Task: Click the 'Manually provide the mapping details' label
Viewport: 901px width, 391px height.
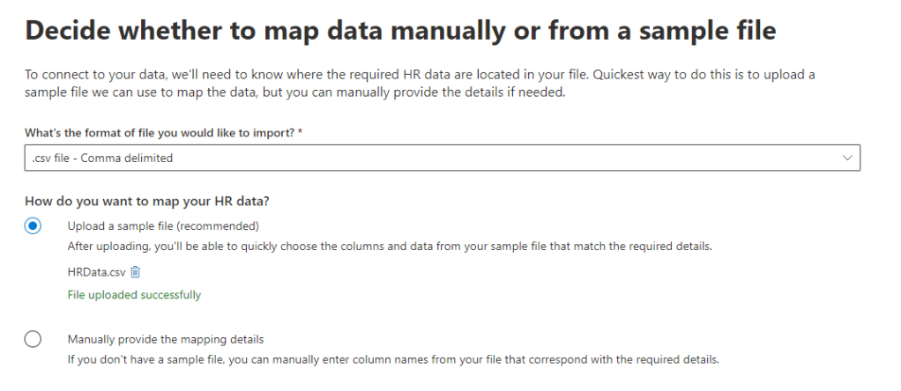Action: click(166, 338)
